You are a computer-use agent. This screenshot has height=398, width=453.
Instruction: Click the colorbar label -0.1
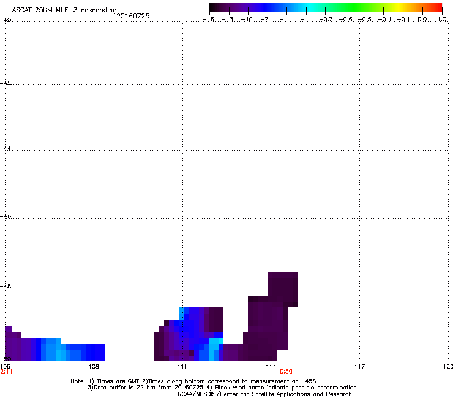coord(403,20)
